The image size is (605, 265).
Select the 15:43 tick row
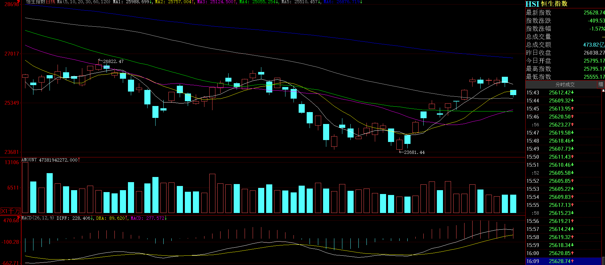point(563,93)
